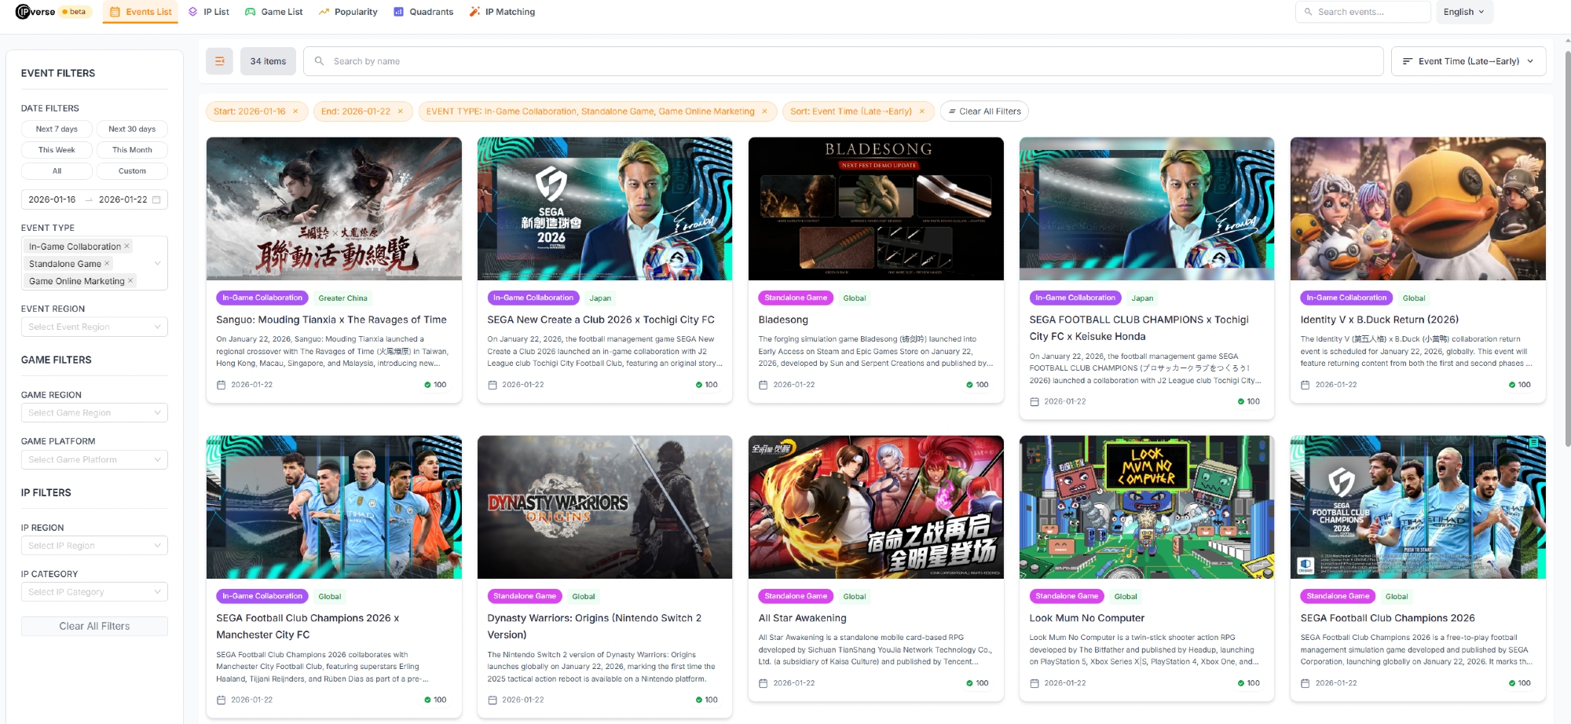The image size is (1571, 724).
Task: Click the calendar icon in date range field
Action: coord(156,199)
